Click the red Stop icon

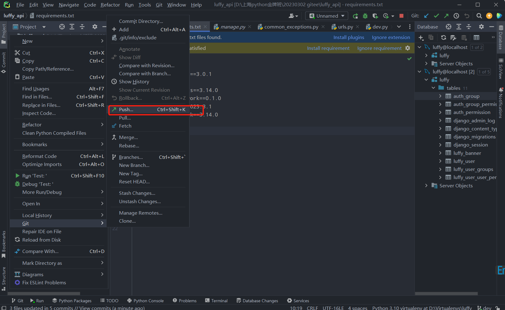401,16
